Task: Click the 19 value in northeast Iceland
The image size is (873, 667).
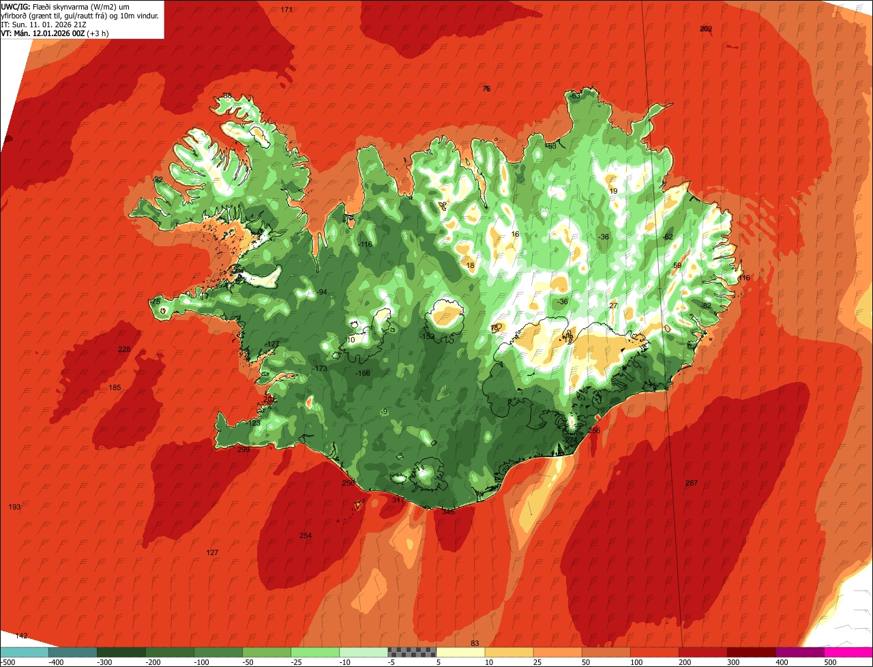Action: pos(613,191)
